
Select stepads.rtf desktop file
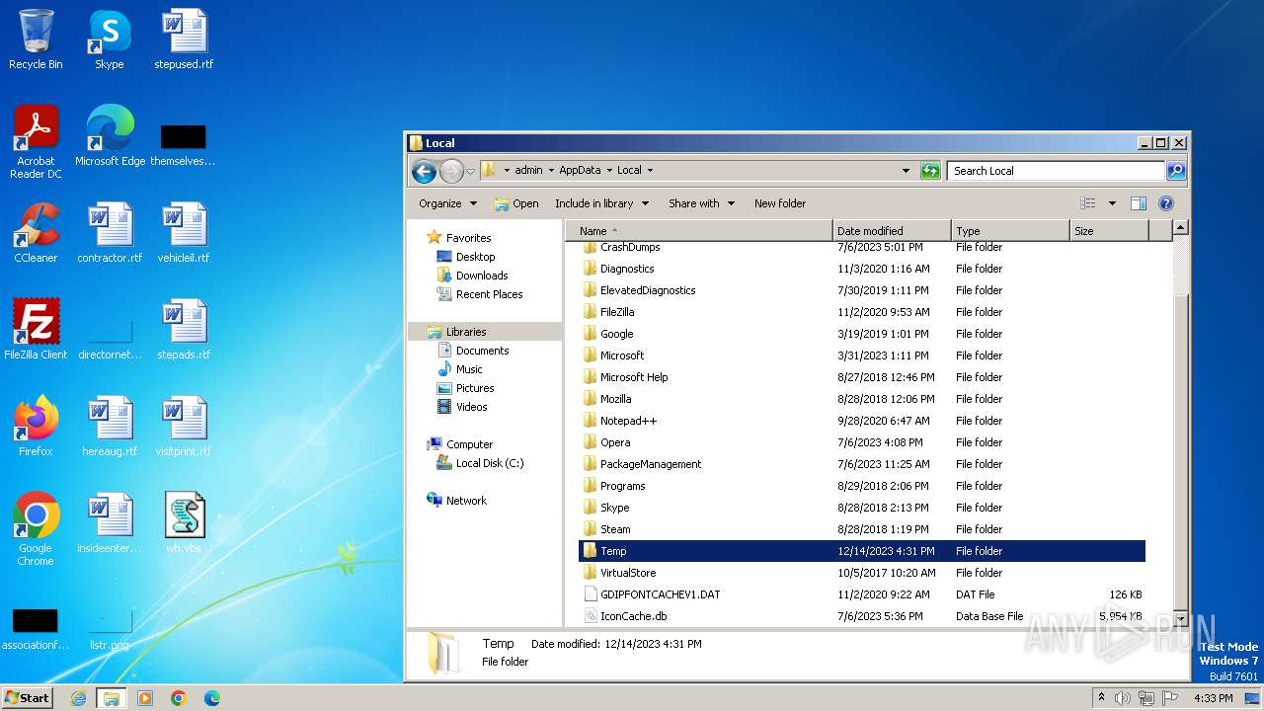pyautogui.click(x=184, y=329)
